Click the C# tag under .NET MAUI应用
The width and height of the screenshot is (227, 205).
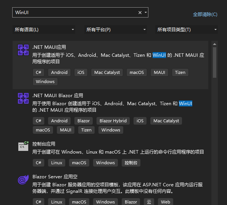39,72
